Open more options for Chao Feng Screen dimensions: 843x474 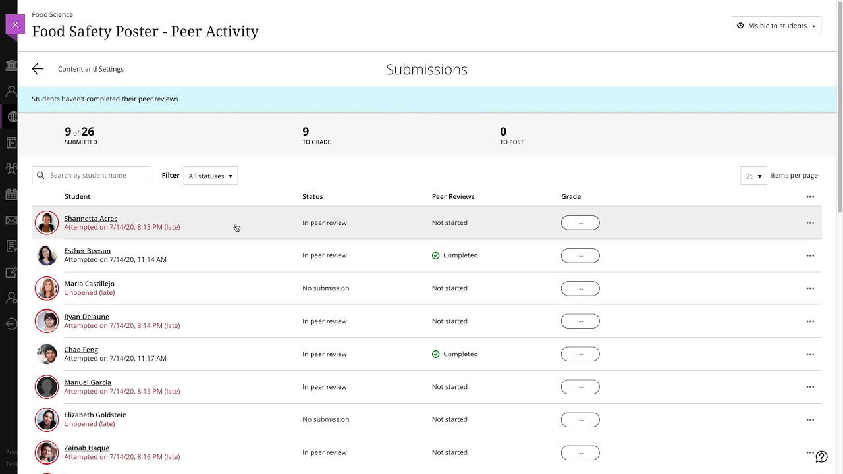pyautogui.click(x=810, y=354)
